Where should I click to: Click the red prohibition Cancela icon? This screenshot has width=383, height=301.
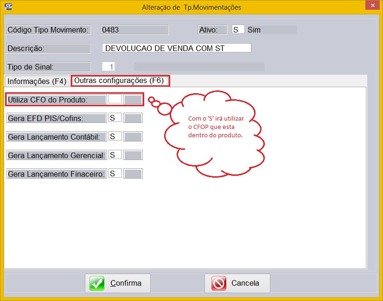(218, 283)
